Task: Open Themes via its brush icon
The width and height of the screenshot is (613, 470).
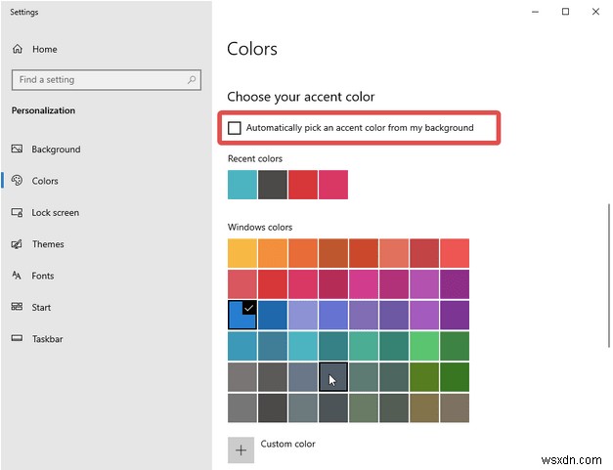Action: coord(18,244)
